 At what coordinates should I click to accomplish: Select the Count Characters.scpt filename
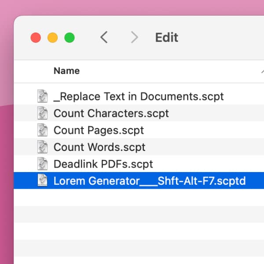point(111,113)
